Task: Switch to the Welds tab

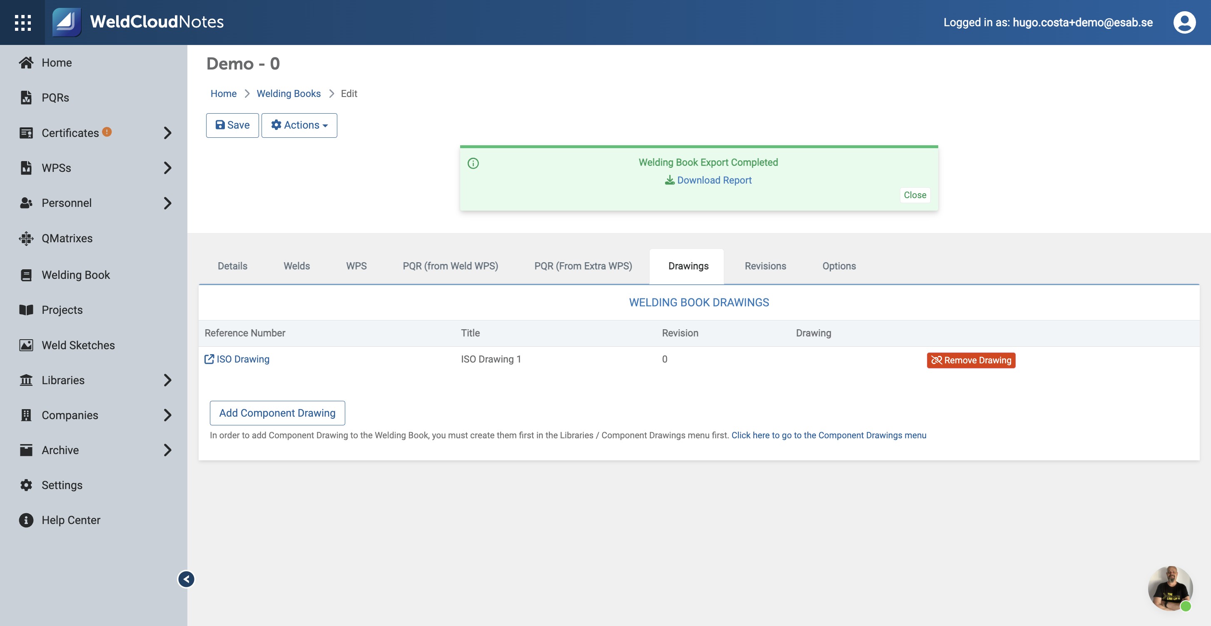Action: click(x=297, y=266)
